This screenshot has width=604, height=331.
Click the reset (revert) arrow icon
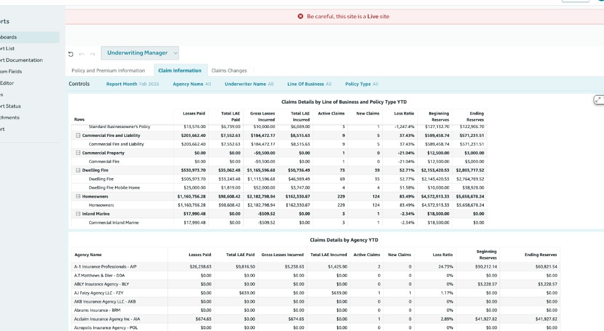71,53
